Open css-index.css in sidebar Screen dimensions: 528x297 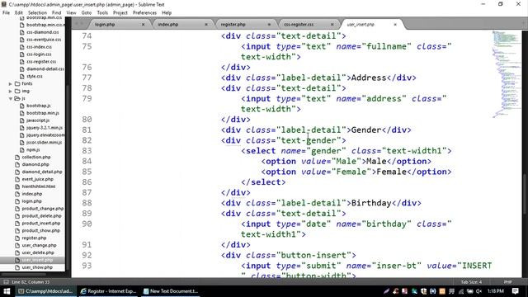pyautogui.click(x=39, y=47)
